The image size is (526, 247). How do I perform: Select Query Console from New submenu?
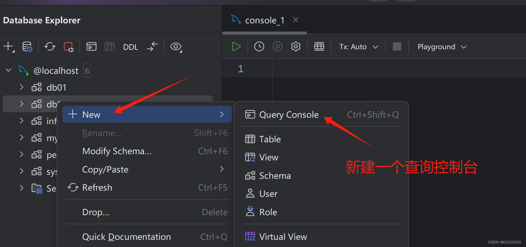click(288, 114)
